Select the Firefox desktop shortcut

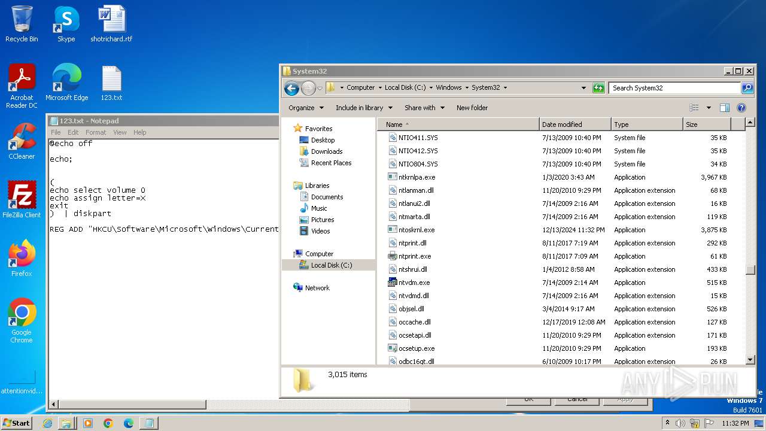tap(22, 259)
